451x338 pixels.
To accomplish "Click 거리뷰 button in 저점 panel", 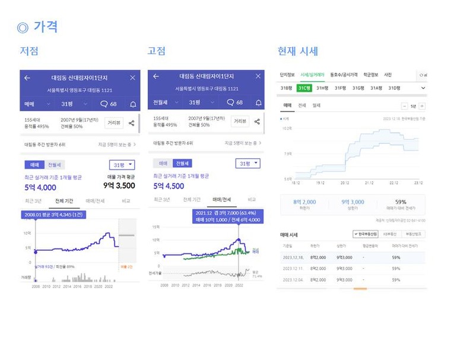I will tap(114, 123).
